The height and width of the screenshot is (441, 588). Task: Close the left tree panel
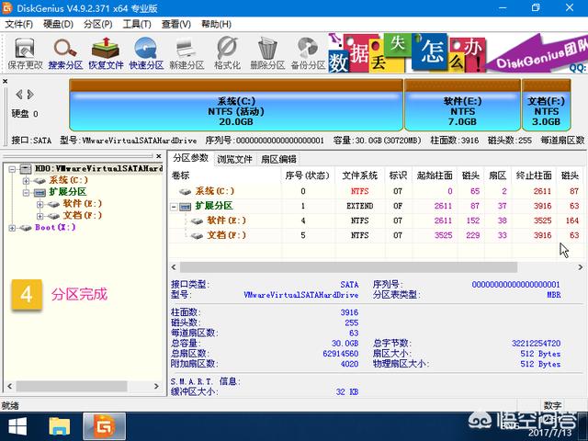159,156
